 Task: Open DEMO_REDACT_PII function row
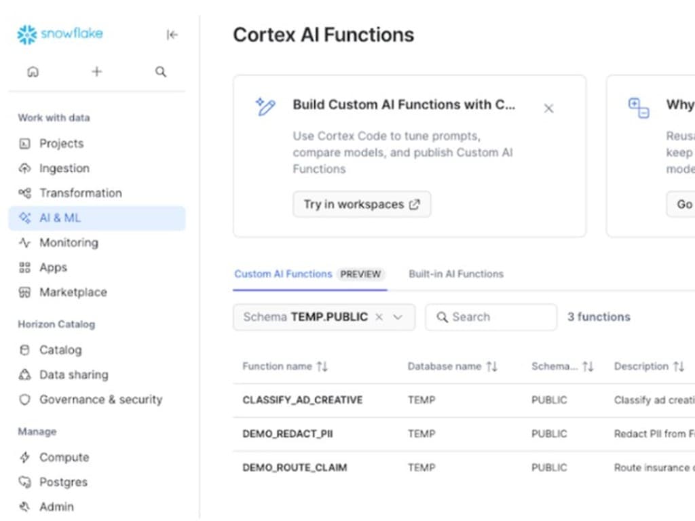(464, 433)
